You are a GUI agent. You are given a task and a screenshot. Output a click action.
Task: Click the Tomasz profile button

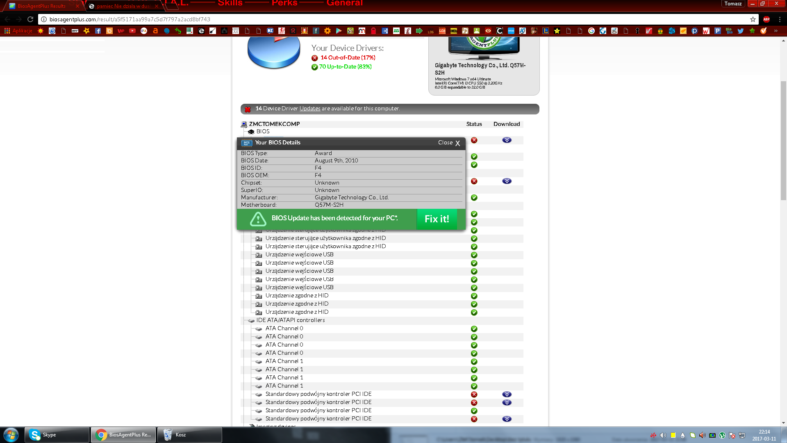pyautogui.click(x=733, y=4)
